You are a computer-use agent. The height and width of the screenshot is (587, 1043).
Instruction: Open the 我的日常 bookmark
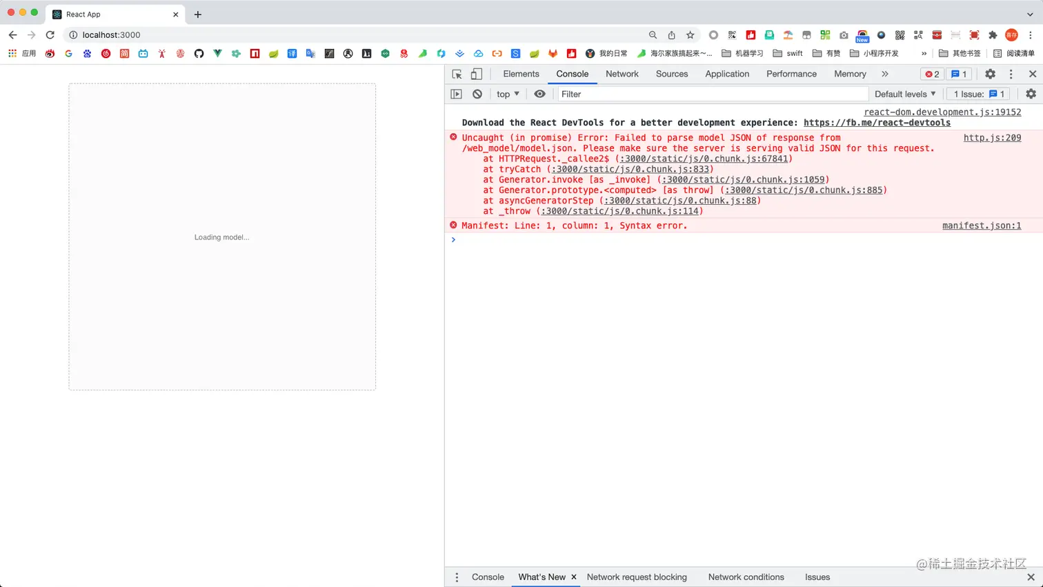pos(606,53)
